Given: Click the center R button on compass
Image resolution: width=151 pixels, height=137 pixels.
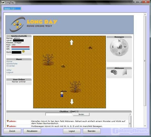Looking at the screenshot, I should (120, 47).
